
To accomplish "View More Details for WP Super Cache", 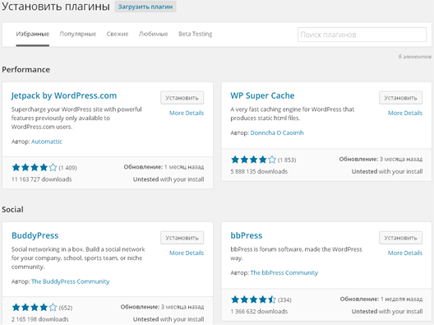I will (405, 113).
